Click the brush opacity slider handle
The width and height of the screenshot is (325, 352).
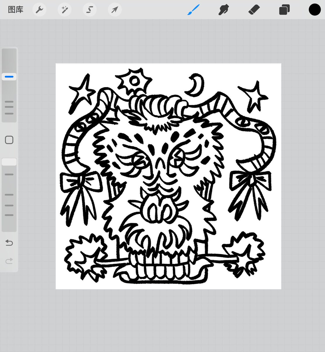(9, 162)
